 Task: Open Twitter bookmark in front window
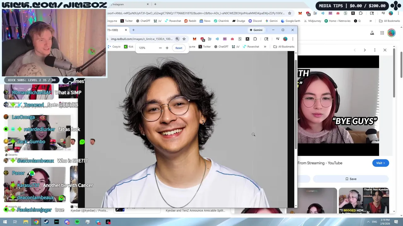[204, 47]
